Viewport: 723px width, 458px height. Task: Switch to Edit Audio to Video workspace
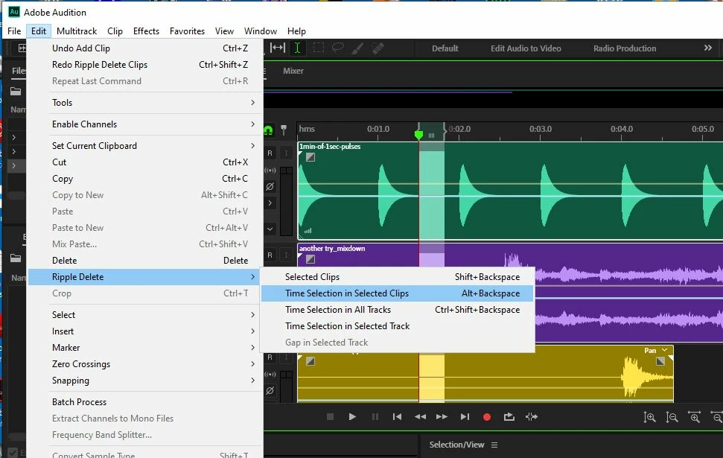pos(526,48)
